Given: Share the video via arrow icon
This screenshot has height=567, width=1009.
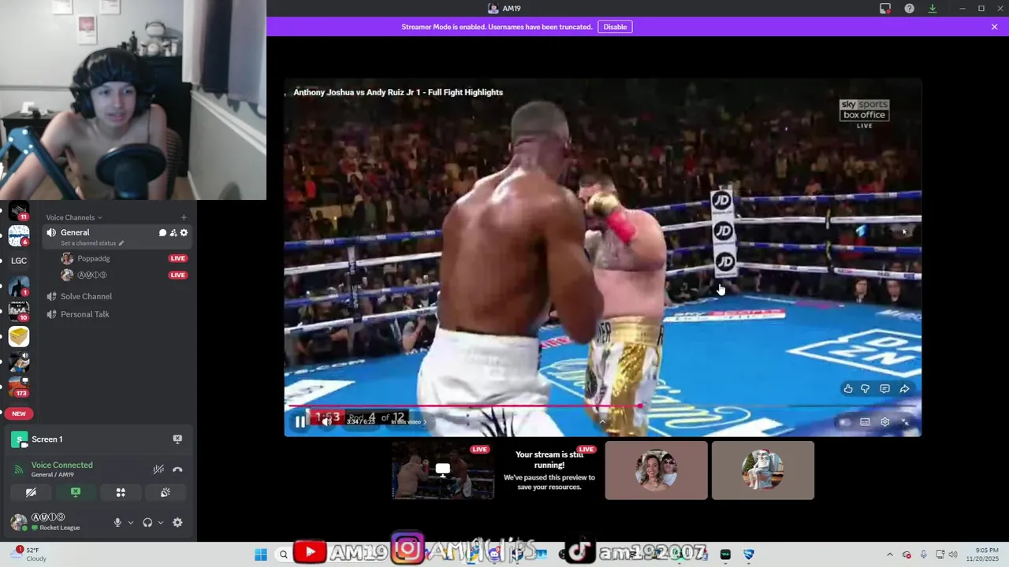Looking at the screenshot, I should tap(904, 388).
